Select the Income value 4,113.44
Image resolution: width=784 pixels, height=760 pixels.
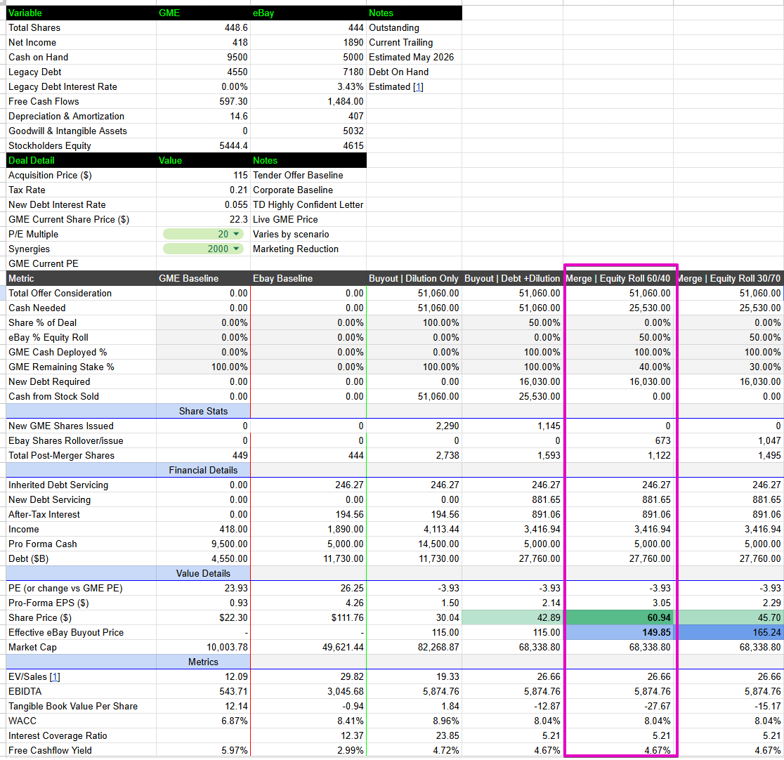(414, 529)
